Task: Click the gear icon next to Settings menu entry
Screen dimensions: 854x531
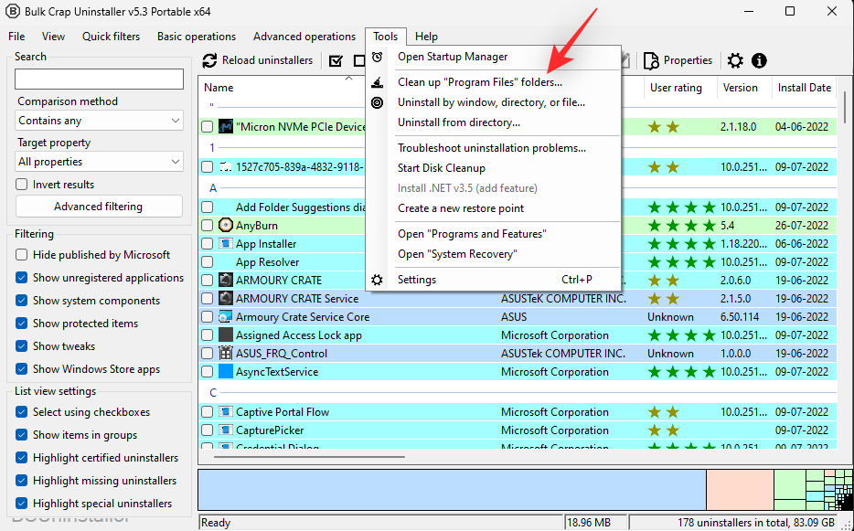Action: pyautogui.click(x=377, y=280)
